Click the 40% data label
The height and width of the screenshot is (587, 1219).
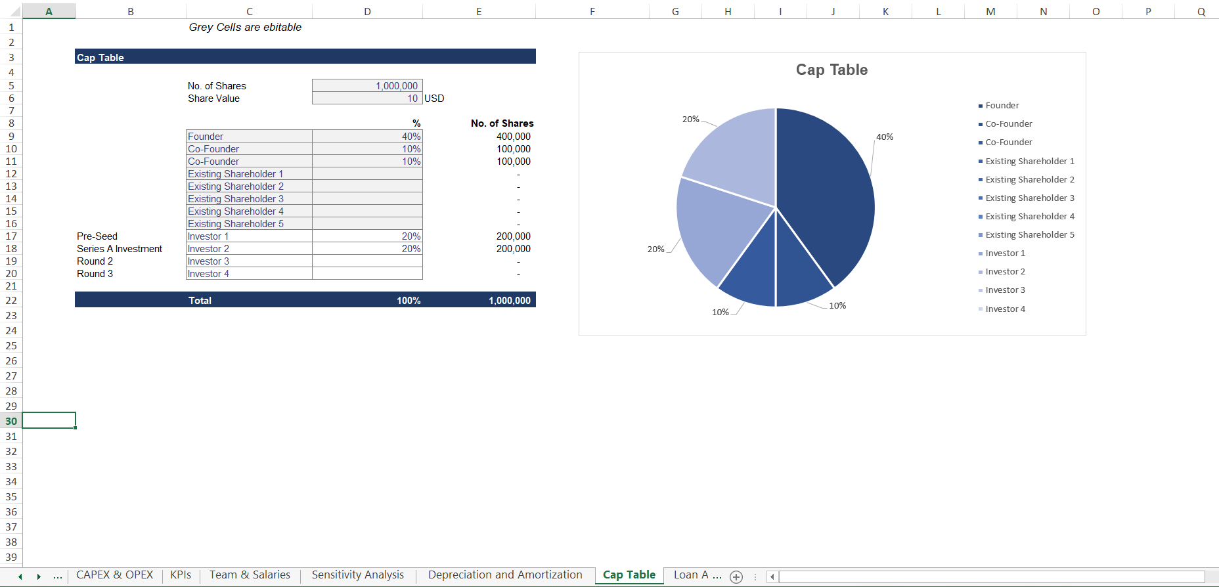point(885,137)
